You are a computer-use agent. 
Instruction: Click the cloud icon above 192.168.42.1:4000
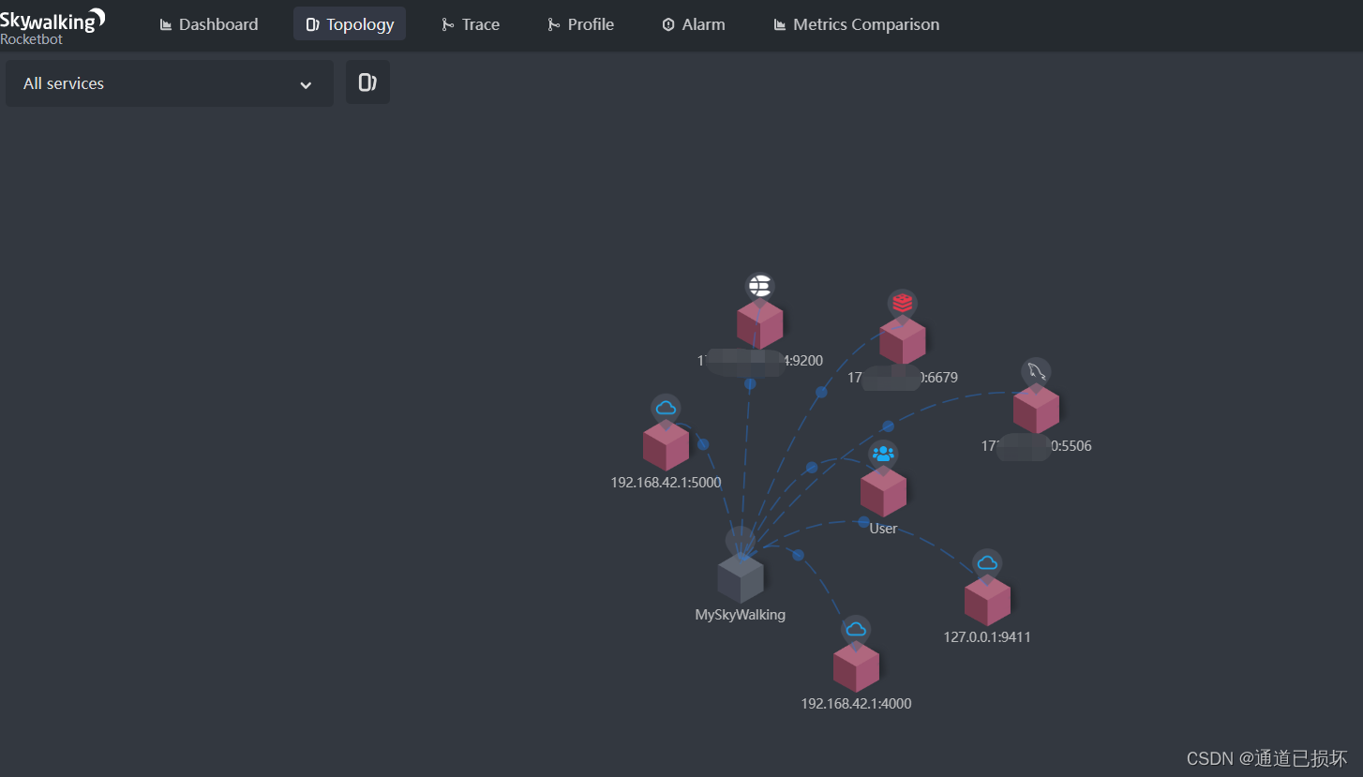click(856, 630)
